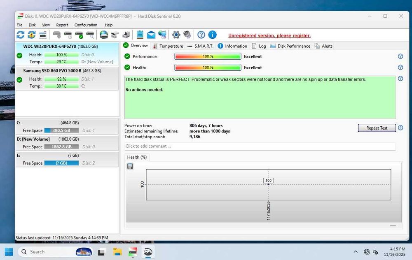Click the Unregistered version, please register link

click(269, 35)
